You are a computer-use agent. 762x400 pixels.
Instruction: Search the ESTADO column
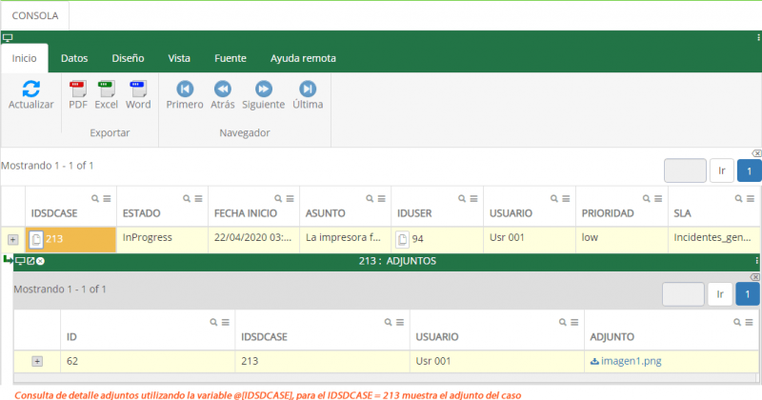pyautogui.click(x=187, y=199)
